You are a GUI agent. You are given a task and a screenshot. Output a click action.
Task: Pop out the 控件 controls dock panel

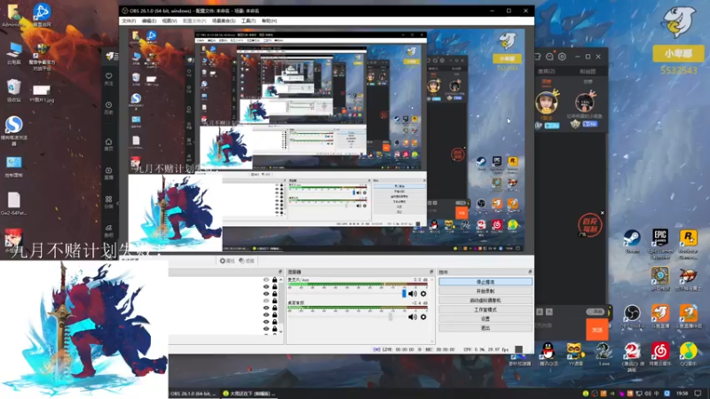[x=530, y=272]
